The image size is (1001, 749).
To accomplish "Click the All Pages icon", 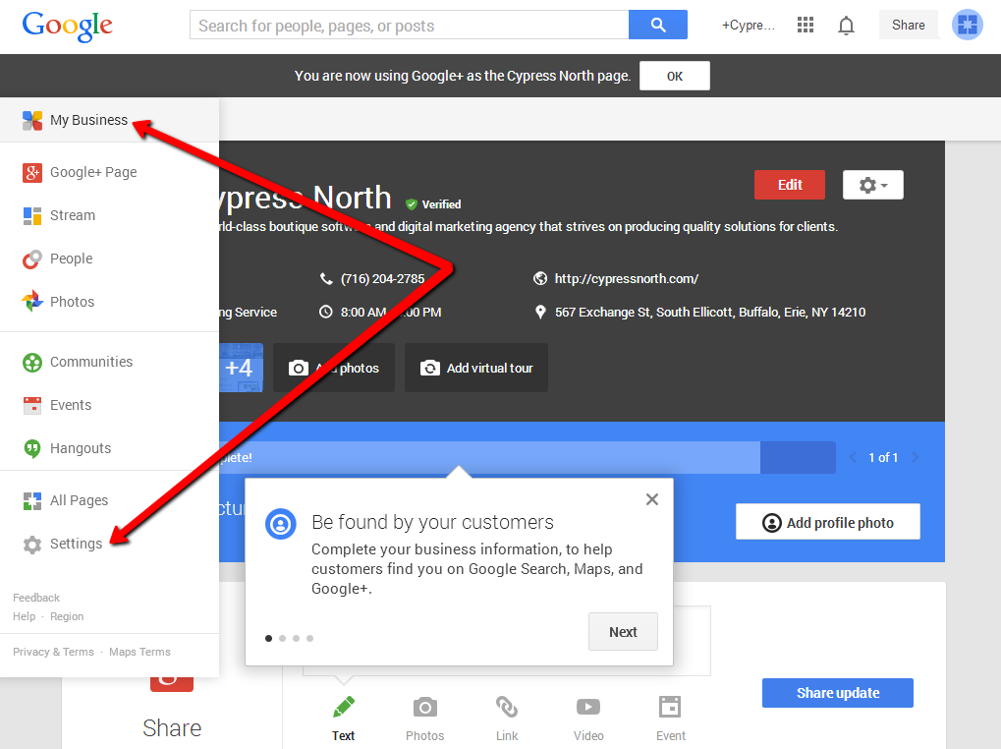I will 31,500.
